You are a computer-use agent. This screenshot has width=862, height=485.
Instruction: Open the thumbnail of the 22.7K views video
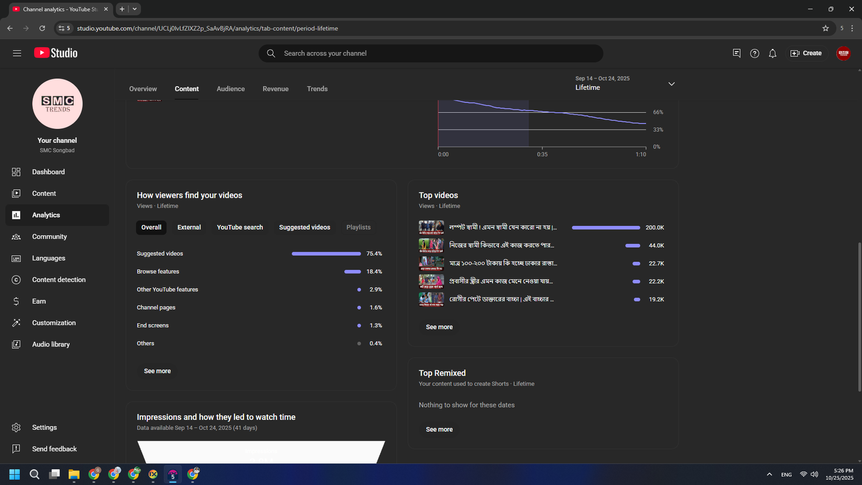(x=432, y=264)
